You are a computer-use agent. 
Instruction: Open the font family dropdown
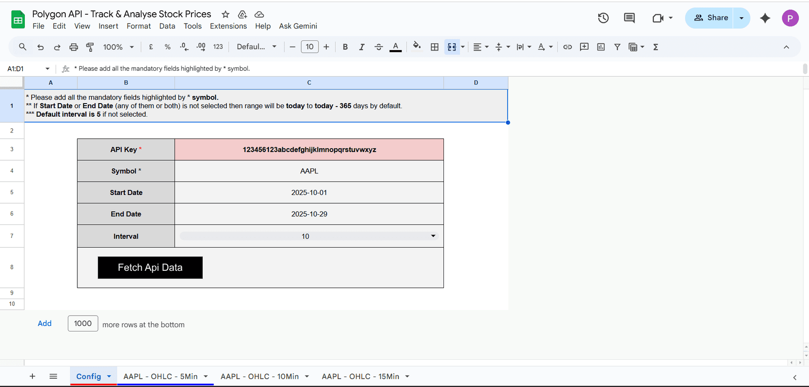click(256, 47)
